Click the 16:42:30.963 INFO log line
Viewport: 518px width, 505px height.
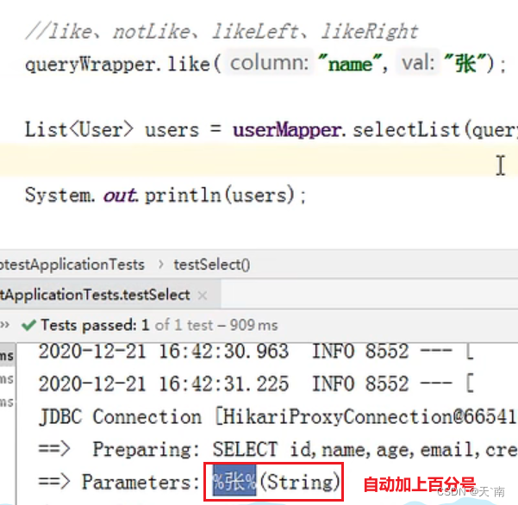(256, 351)
